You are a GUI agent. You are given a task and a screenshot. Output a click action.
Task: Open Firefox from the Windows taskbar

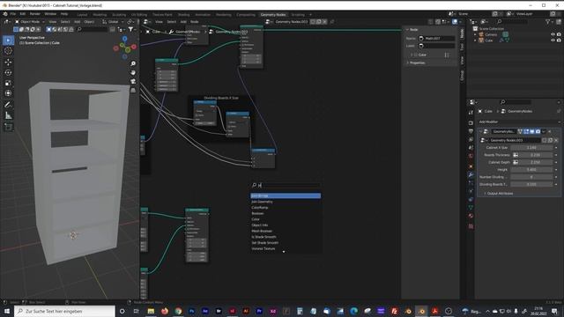click(165, 311)
